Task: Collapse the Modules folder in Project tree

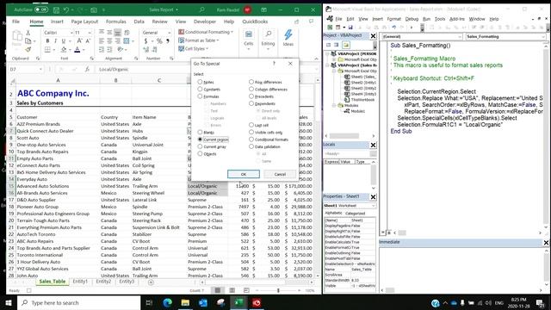Action: [x=334, y=105]
